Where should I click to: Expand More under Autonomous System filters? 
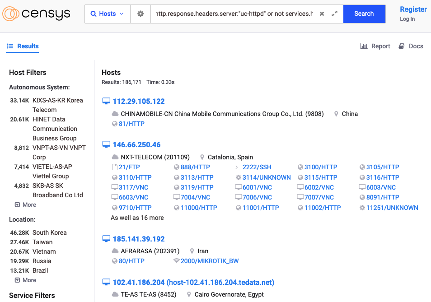(x=25, y=204)
